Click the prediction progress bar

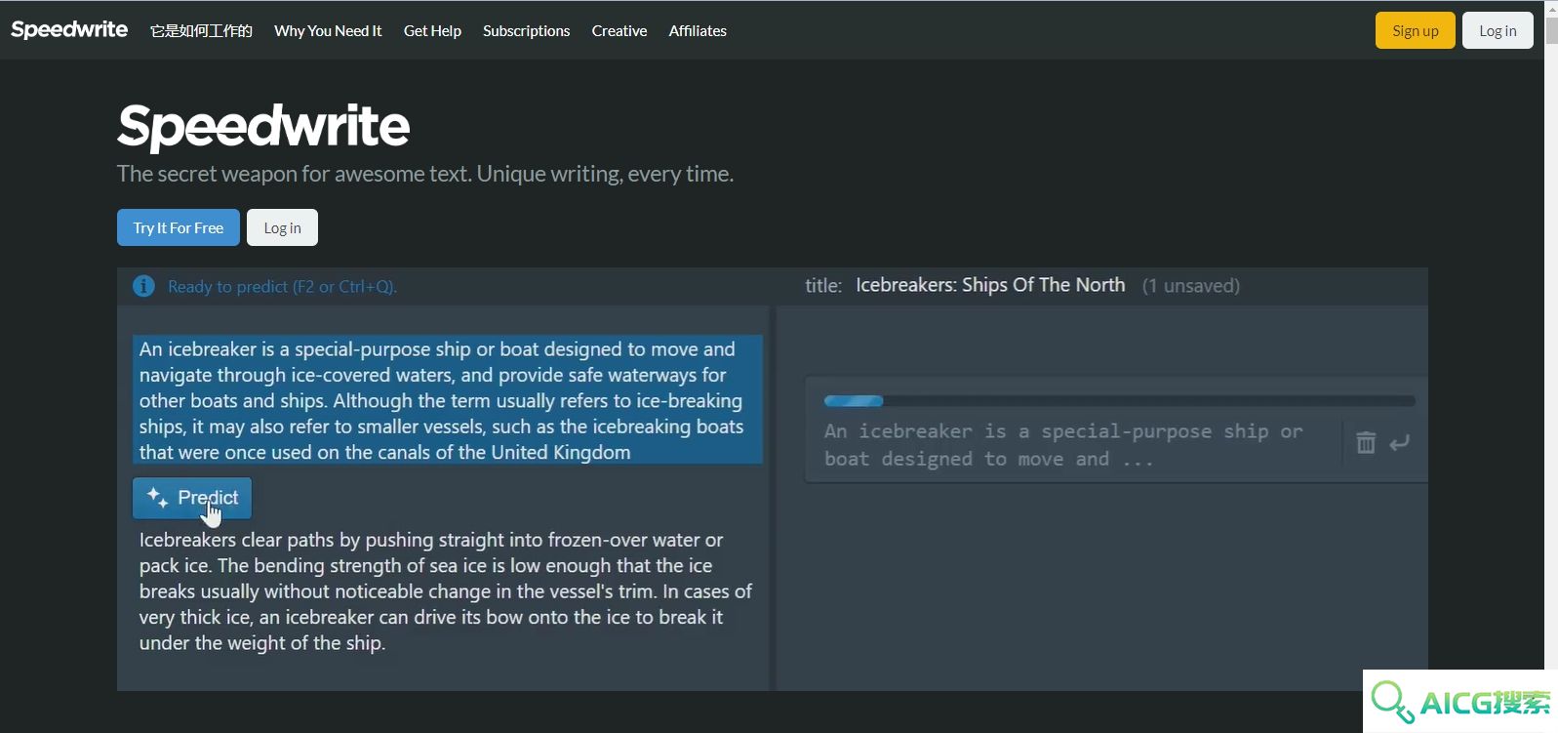(1119, 401)
